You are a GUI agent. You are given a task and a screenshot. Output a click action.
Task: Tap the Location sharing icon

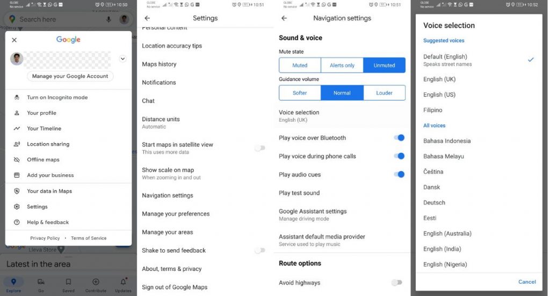coord(17,144)
